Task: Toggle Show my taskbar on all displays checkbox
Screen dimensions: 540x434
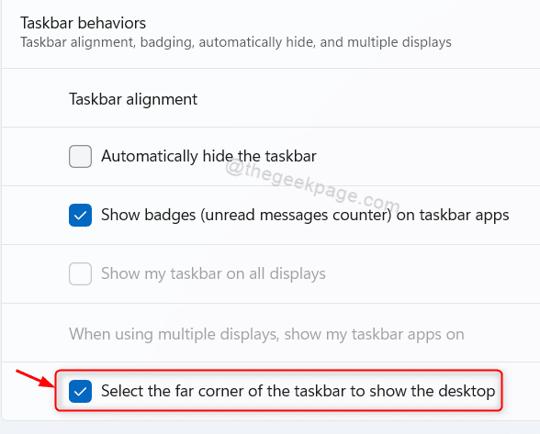Action: (x=80, y=274)
